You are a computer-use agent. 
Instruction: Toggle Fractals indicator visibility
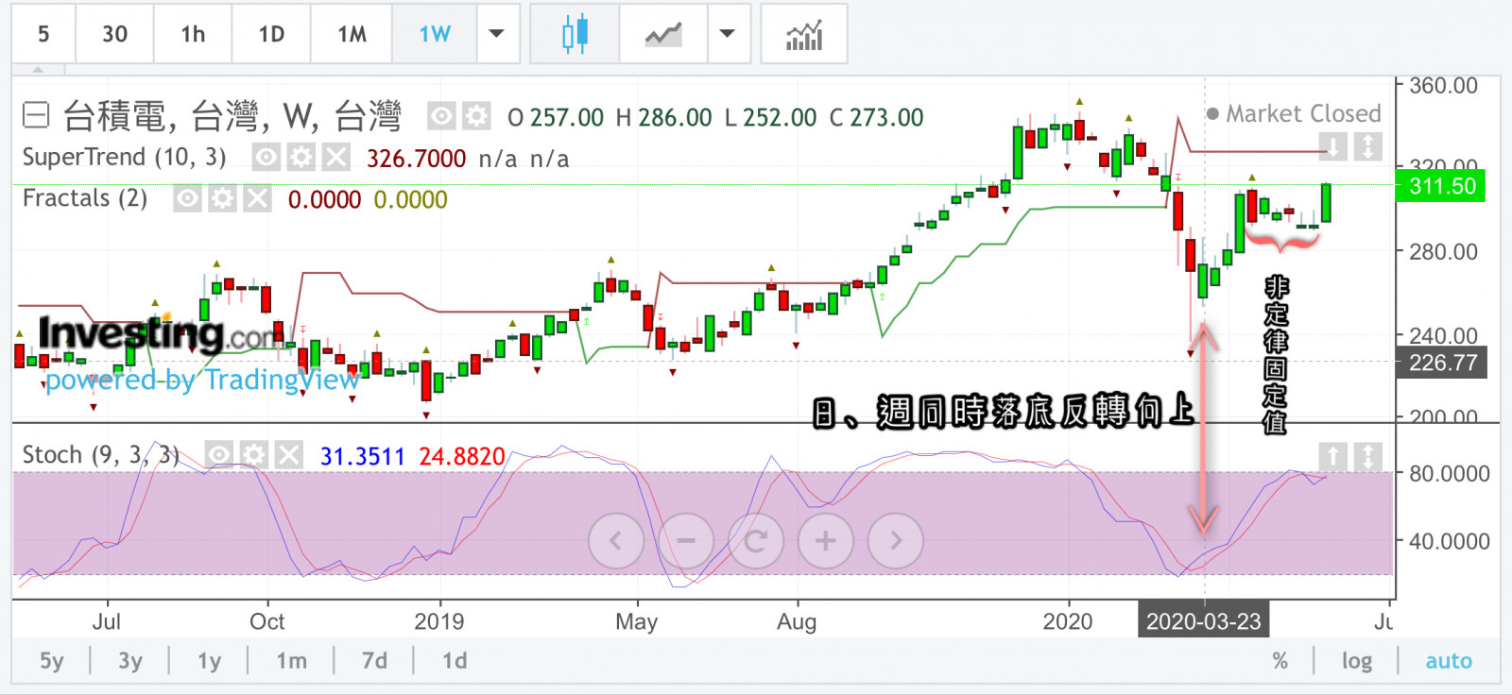187,198
